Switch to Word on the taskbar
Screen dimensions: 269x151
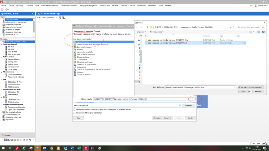[x=72, y=148]
